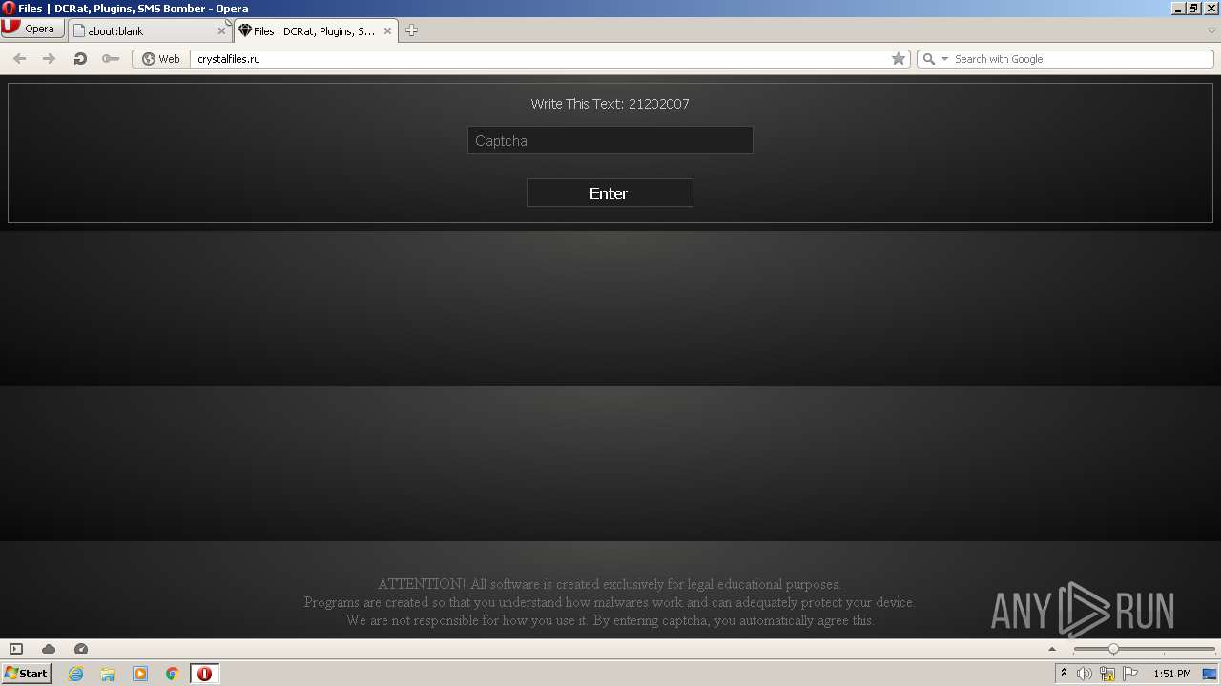Open search engine dropdown arrow

coord(945,59)
